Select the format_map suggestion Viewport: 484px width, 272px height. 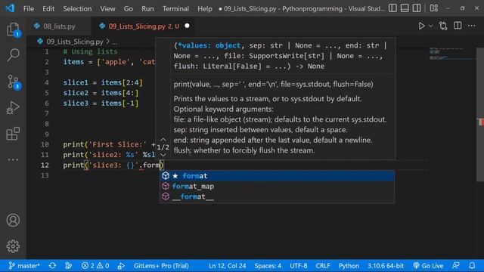[x=277, y=187]
